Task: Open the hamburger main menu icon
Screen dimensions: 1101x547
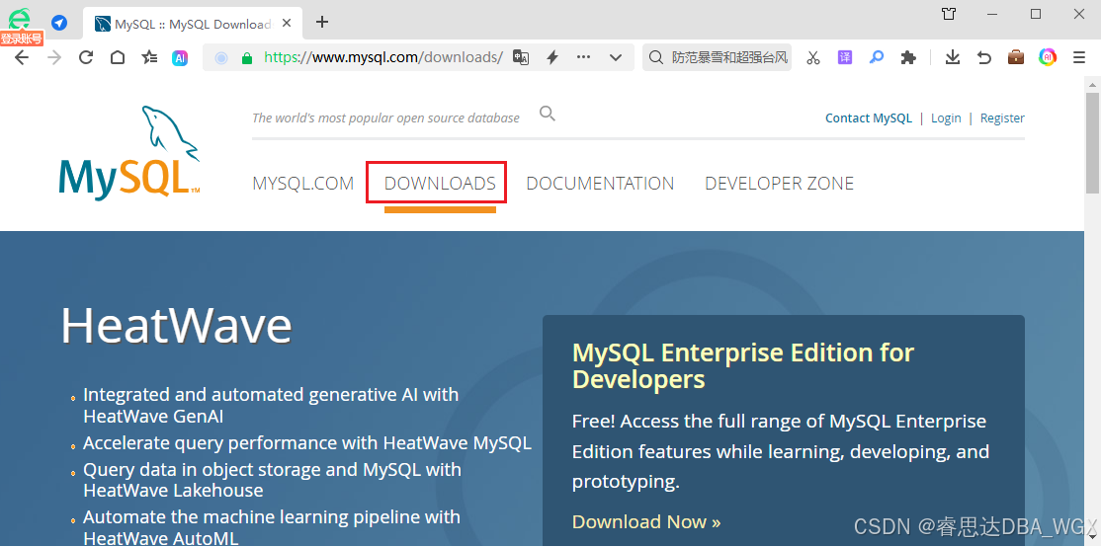Action: [1079, 57]
